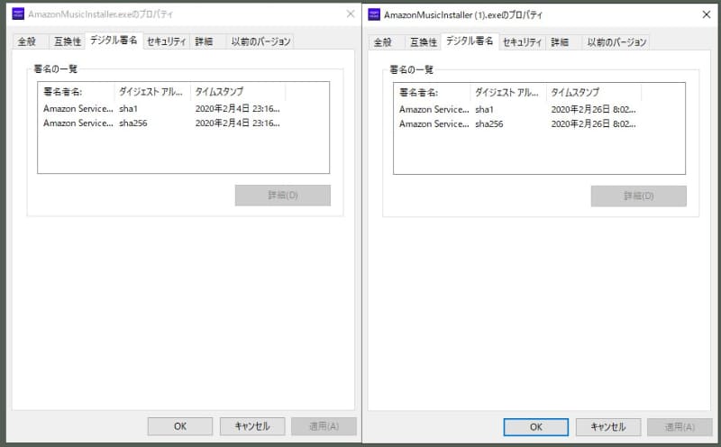Click 適用(A) in AmazonMusicInstaller (1).exe window

pyautogui.click(x=680, y=427)
